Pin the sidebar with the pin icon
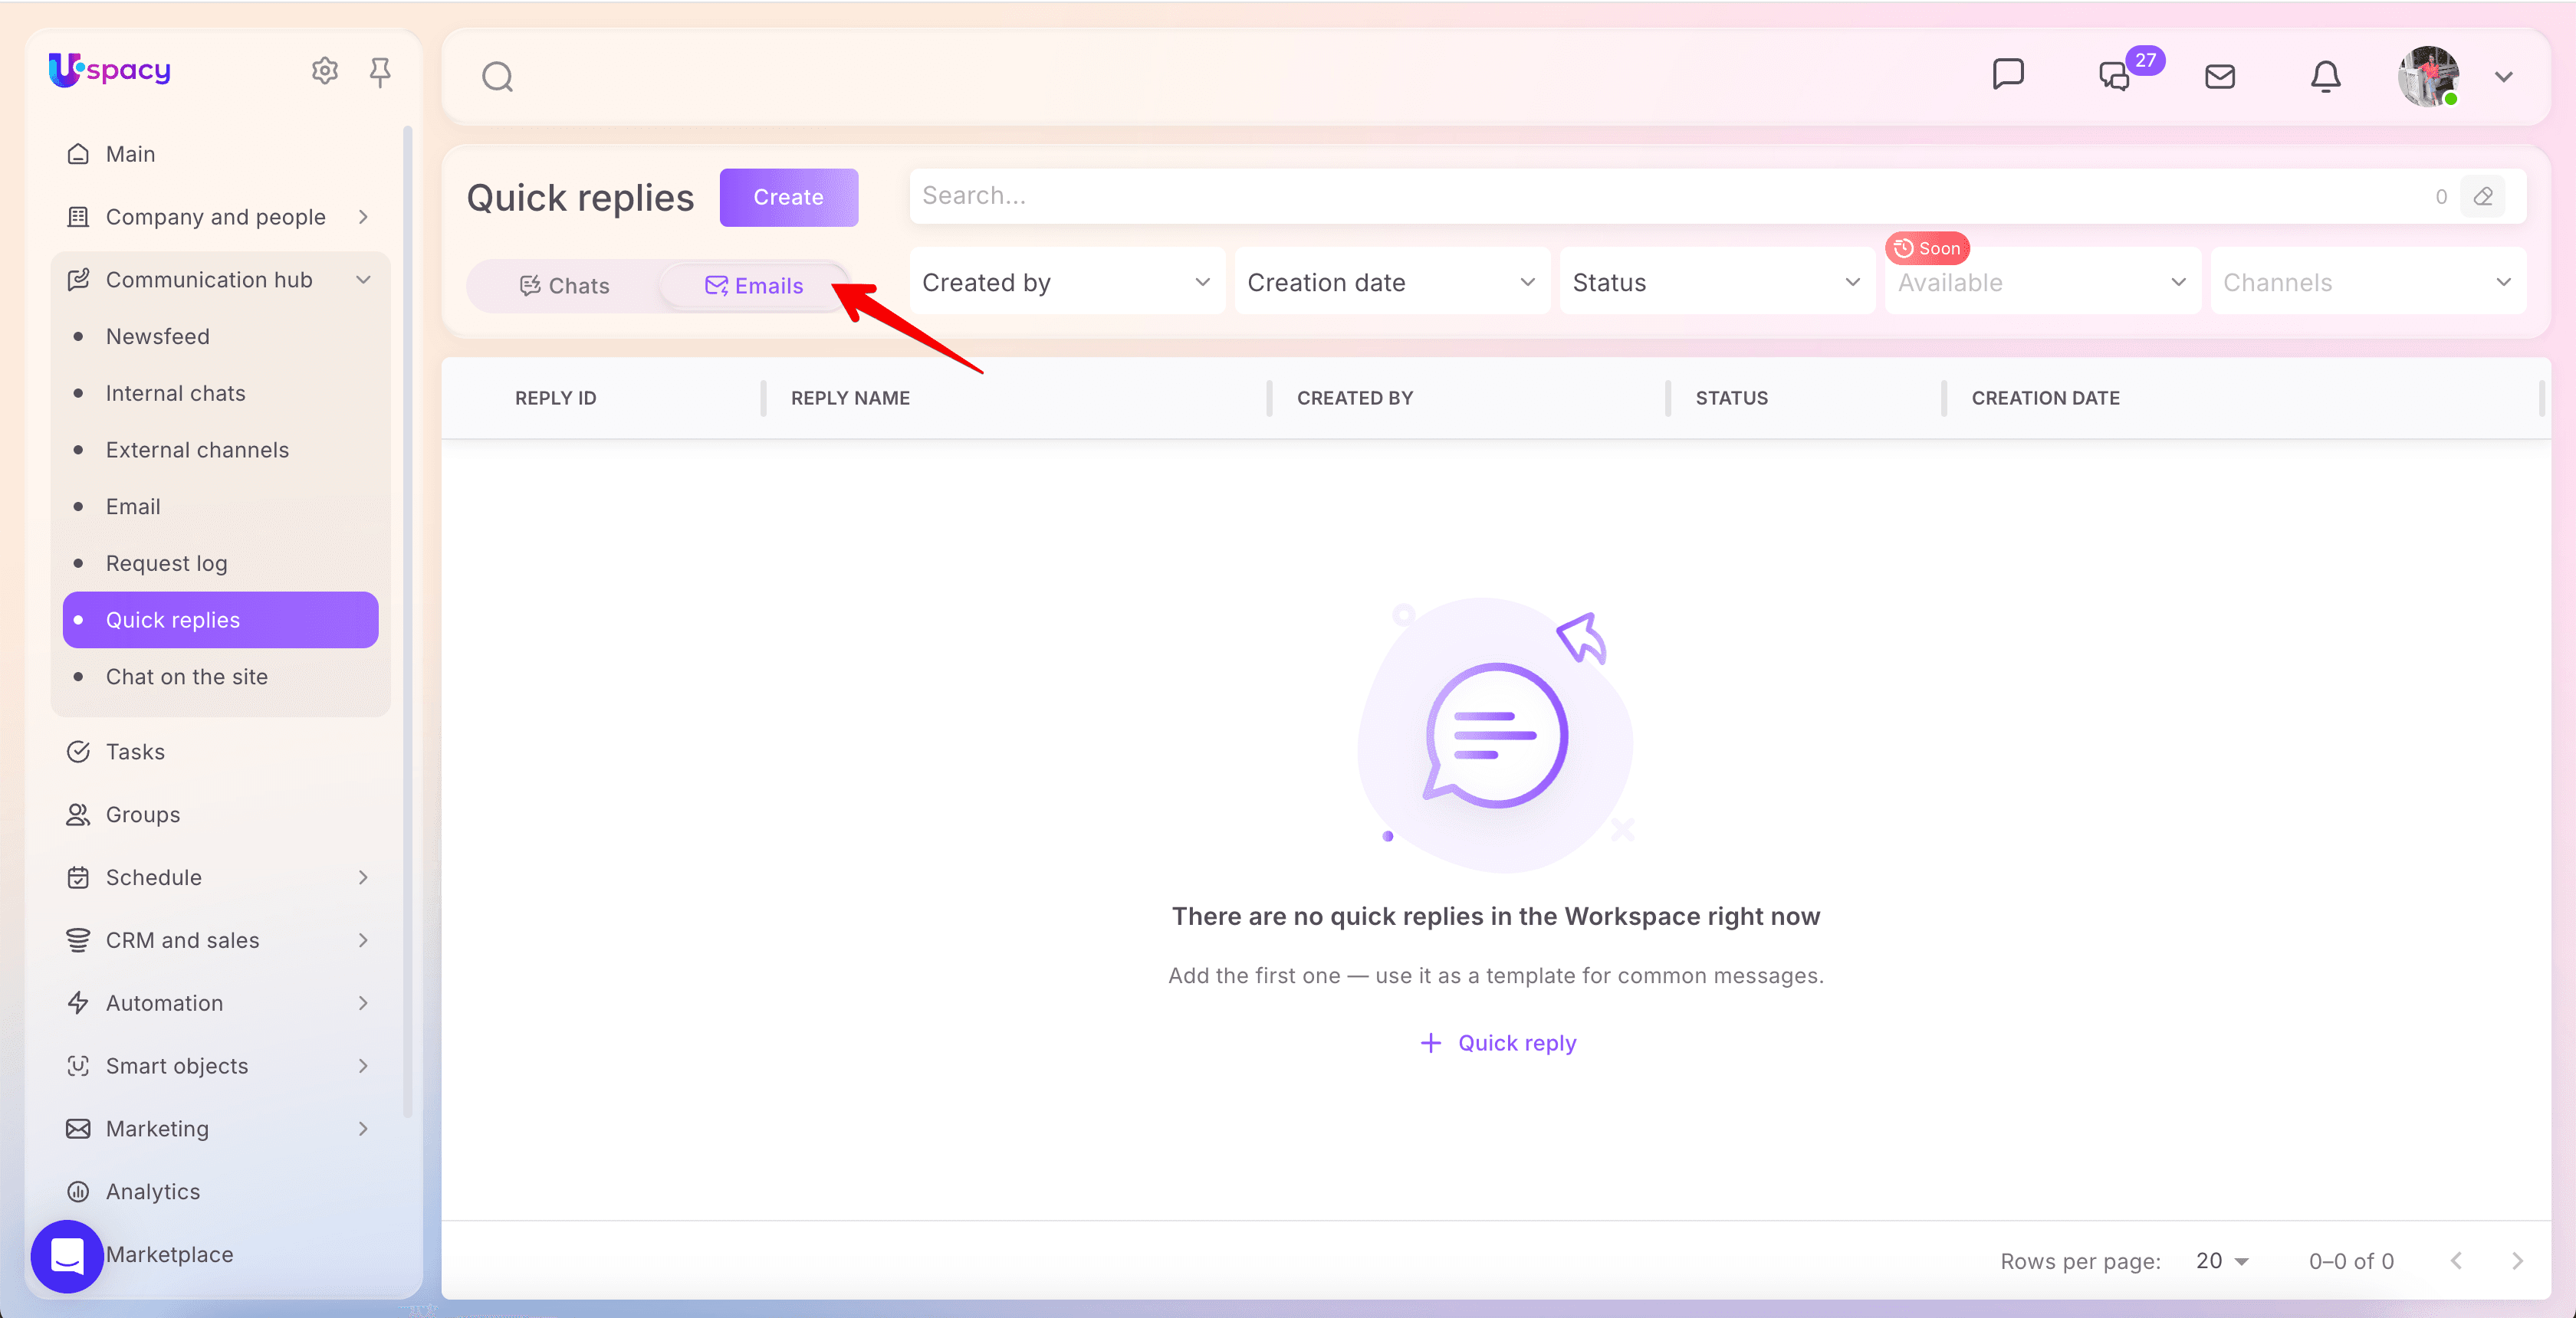 (x=380, y=71)
